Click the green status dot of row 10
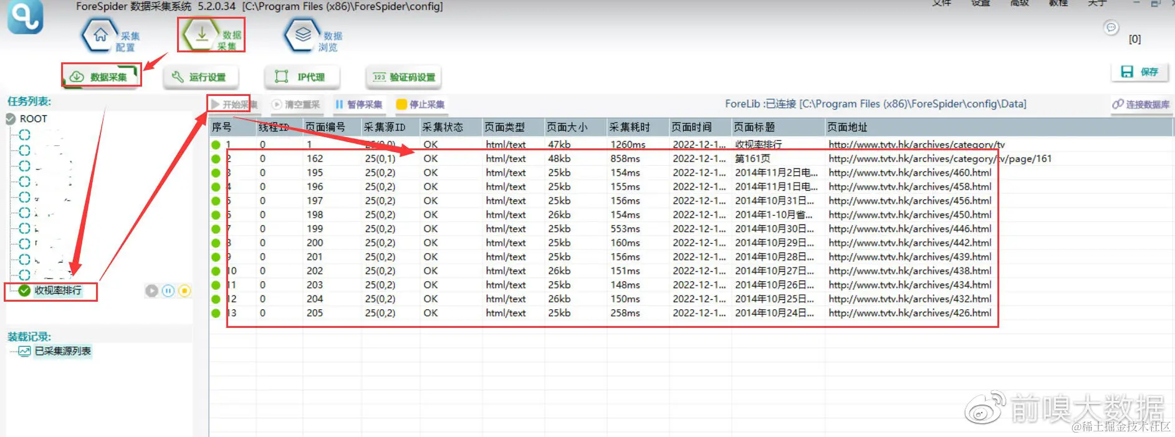 click(x=216, y=271)
